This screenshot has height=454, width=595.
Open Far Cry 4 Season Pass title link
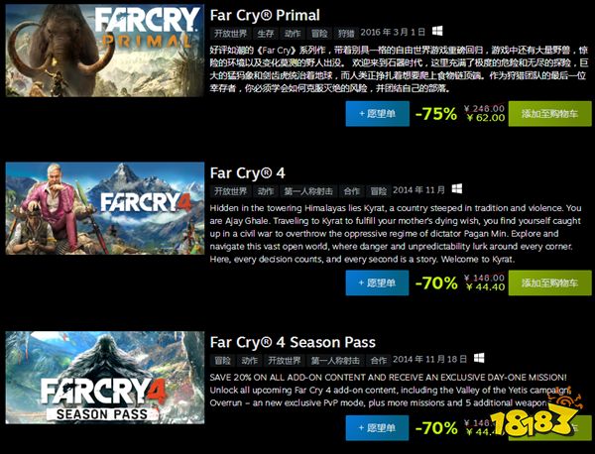point(293,342)
